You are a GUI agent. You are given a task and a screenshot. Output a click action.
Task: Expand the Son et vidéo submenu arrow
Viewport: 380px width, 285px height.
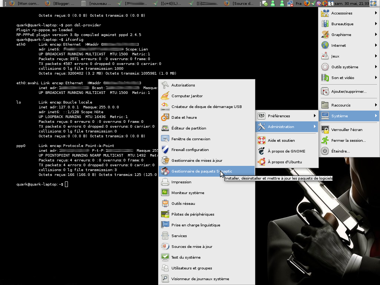(376, 77)
